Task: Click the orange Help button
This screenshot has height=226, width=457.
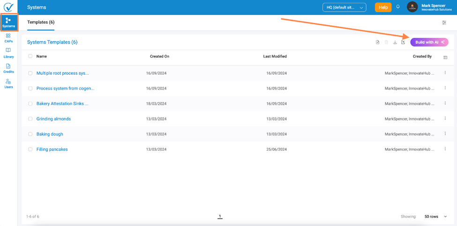Action: pyautogui.click(x=383, y=7)
